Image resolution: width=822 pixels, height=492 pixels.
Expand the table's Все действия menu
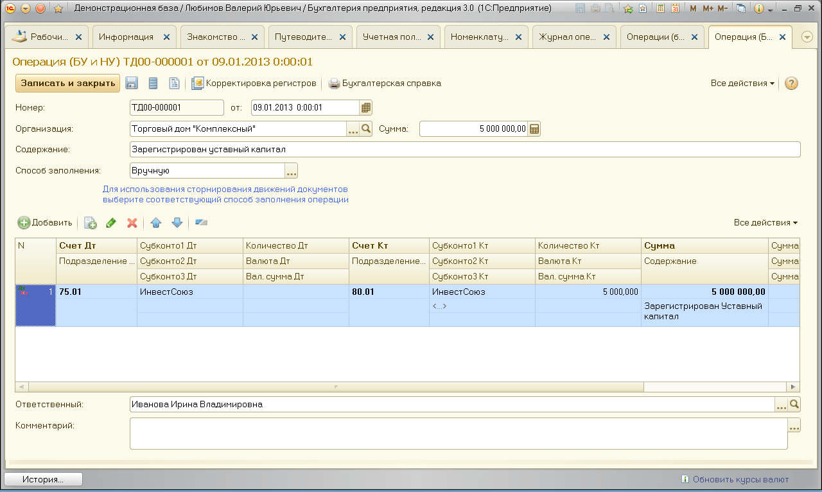click(x=765, y=223)
